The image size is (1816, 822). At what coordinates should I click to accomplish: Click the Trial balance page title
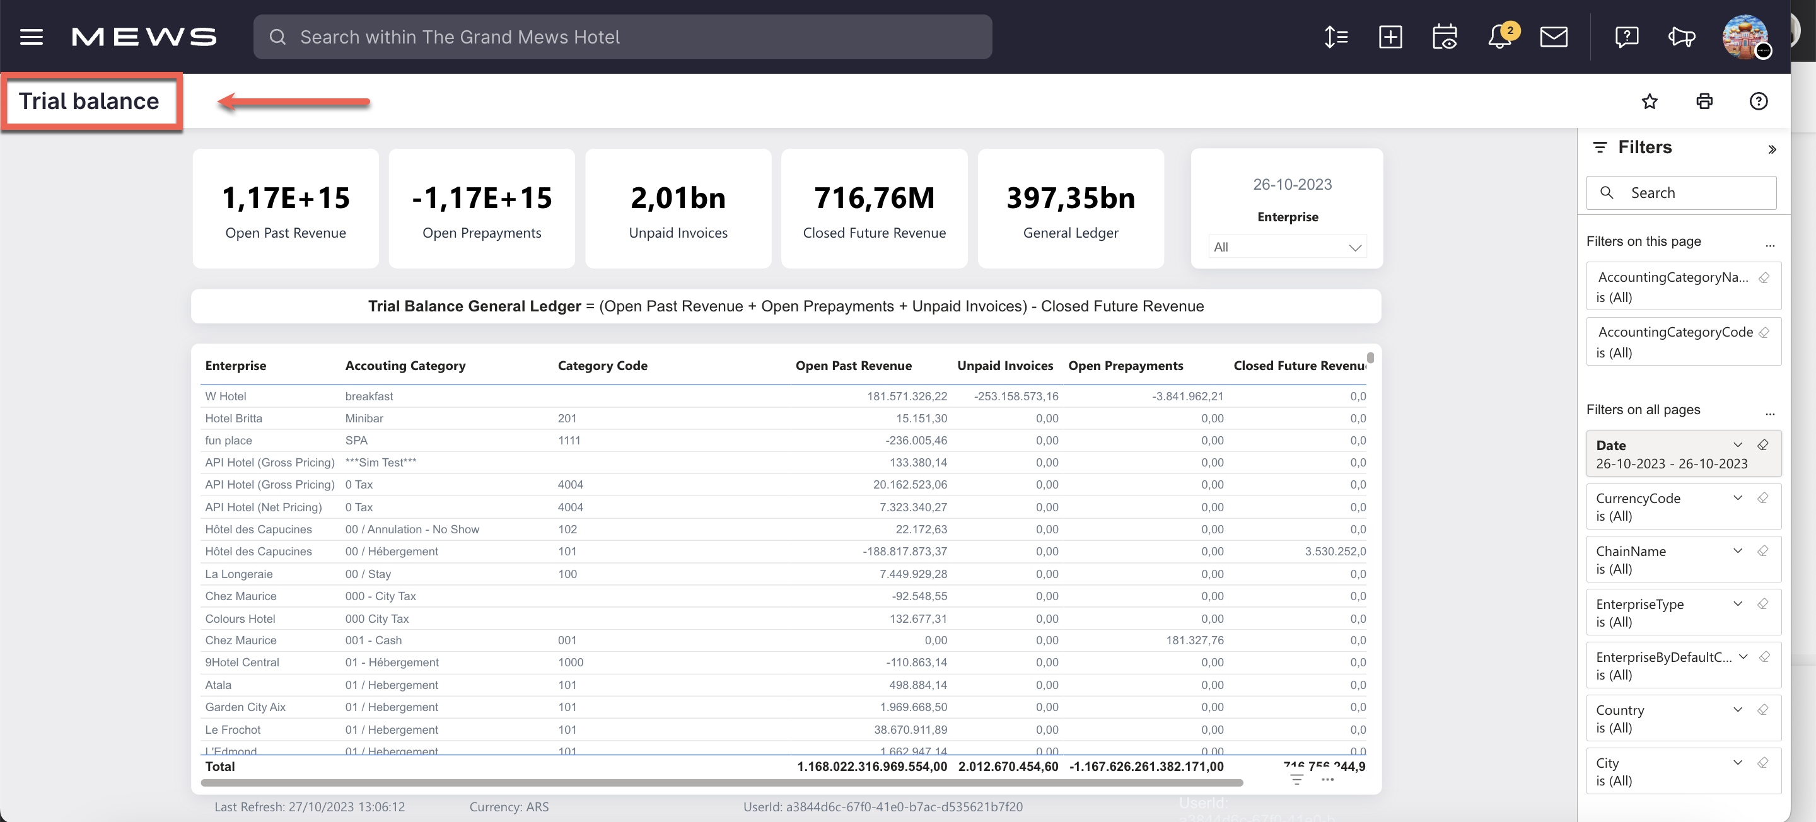point(90,101)
